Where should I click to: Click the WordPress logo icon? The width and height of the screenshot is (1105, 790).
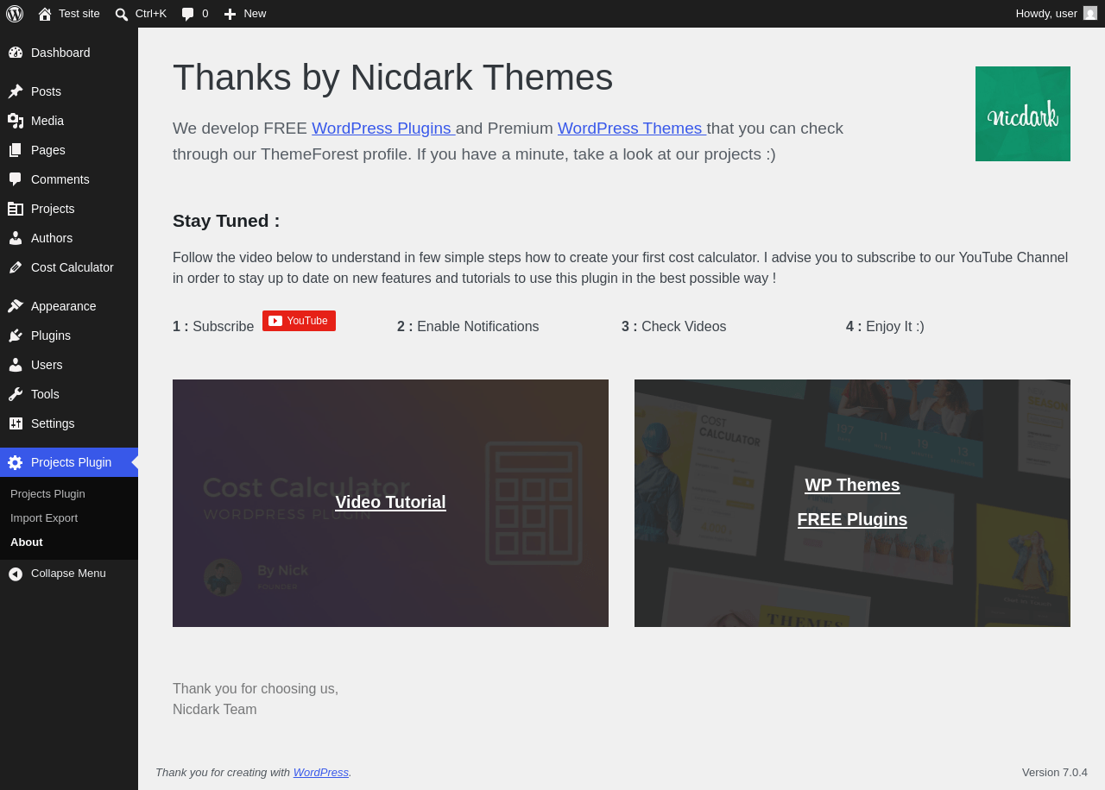pyautogui.click(x=15, y=14)
